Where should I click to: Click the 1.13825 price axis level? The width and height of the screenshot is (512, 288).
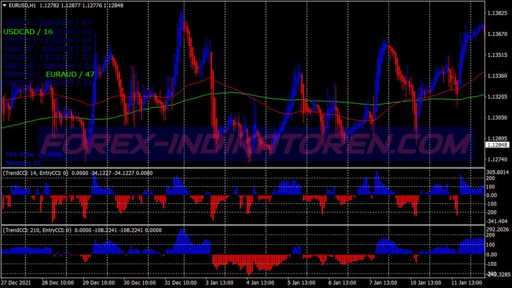pyautogui.click(x=497, y=13)
